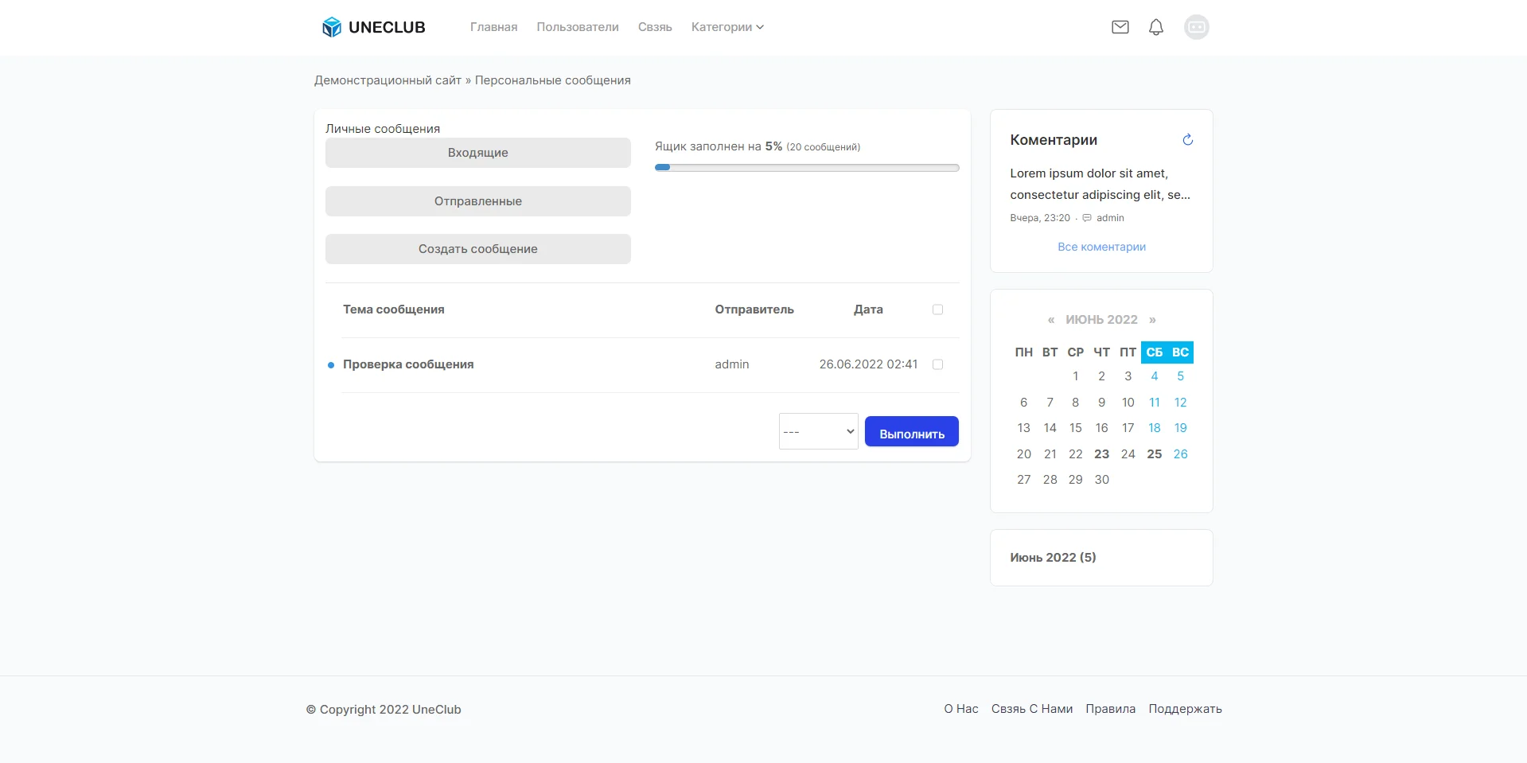The image size is (1527, 763).
Task: Open Входящие folder
Action: coord(477,153)
